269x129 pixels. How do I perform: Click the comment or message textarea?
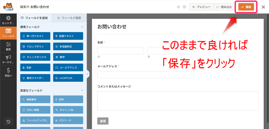pos(178,101)
